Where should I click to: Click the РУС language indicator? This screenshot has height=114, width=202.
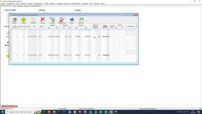click(187, 112)
